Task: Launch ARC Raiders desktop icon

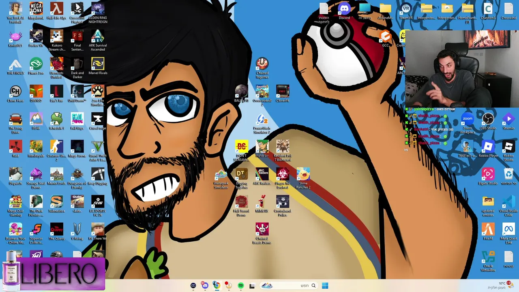Action: coord(262,176)
